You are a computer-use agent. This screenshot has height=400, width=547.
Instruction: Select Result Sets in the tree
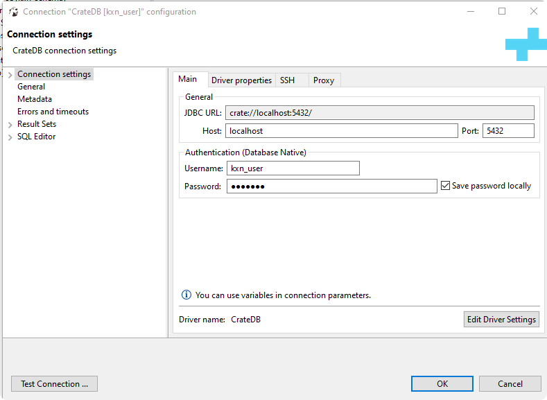pos(37,124)
